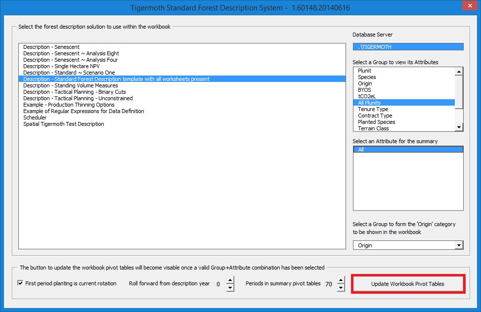Select 'Example - Production Thinning Options'
481x312 pixels.
tap(182, 105)
